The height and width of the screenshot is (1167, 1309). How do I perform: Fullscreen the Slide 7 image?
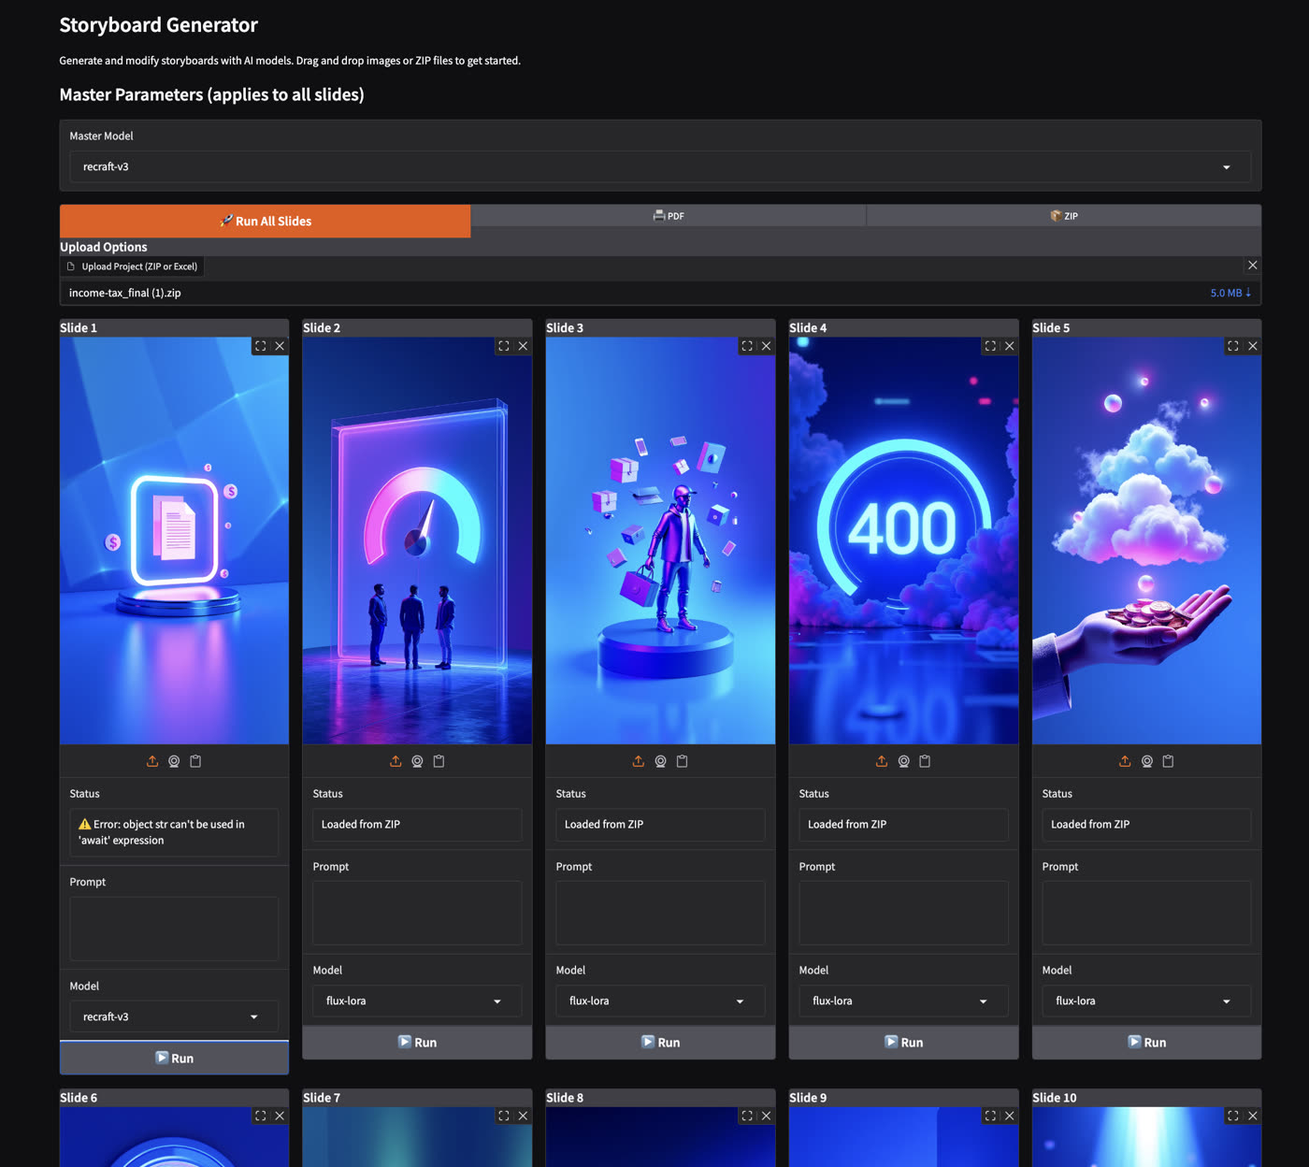click(x=504, y=1116)
